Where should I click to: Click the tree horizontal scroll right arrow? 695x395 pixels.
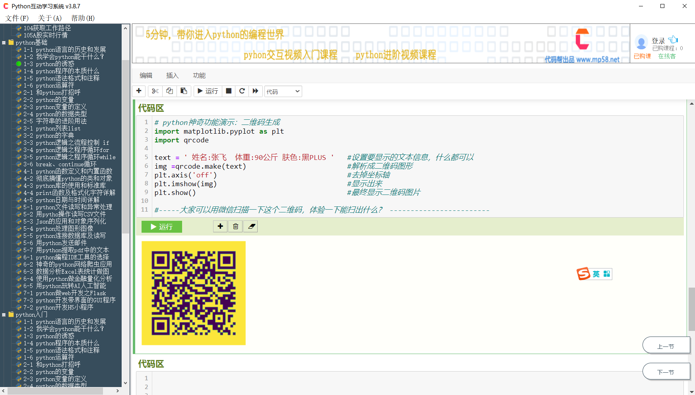pyautogui.click(x=117, y=391)
